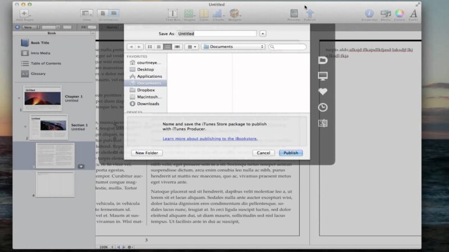Image resolution: width=449 pixels, height=252 pixels.
Task: Open the Colors picker icon
Action: [x=400, y=13]
